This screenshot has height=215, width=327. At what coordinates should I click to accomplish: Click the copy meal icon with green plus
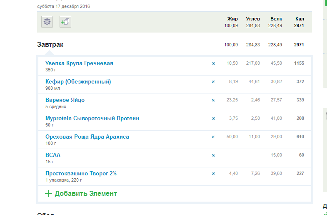65,22
